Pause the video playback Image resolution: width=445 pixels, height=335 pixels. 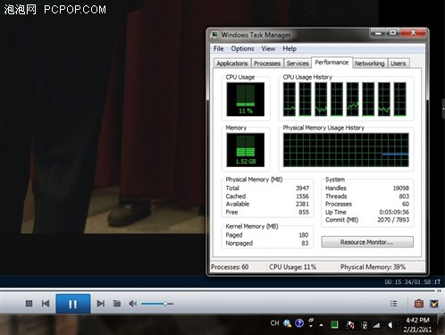[x=73, y=304]
